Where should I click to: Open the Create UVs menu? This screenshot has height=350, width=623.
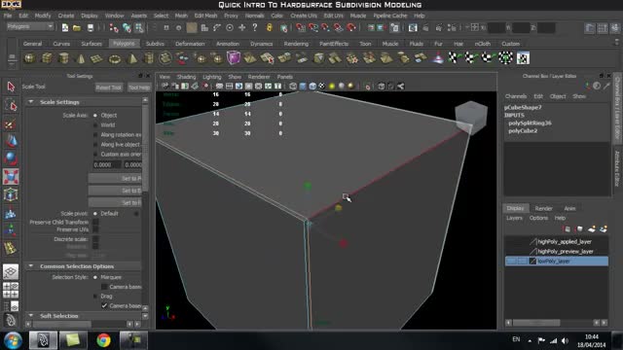304,16
